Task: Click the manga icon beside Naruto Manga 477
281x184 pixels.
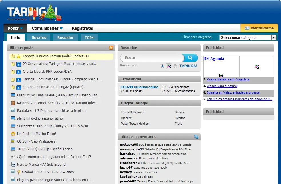Action: (x=13, y=164)
